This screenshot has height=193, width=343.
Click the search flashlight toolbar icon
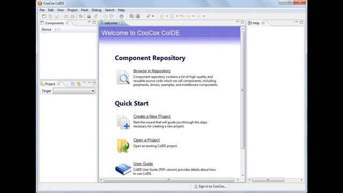[x=148, y=16]
